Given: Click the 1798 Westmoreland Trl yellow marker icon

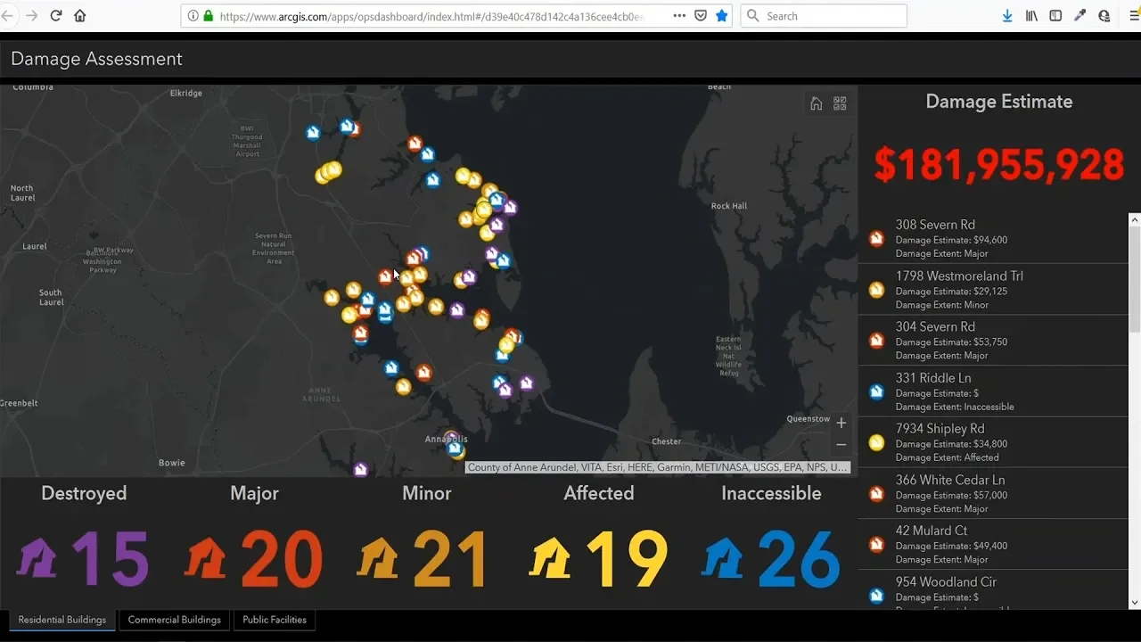Looking at the screenshot, I should pos(876,290).
